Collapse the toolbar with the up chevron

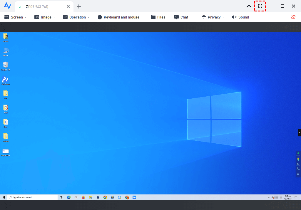click(x=249, y=6)
